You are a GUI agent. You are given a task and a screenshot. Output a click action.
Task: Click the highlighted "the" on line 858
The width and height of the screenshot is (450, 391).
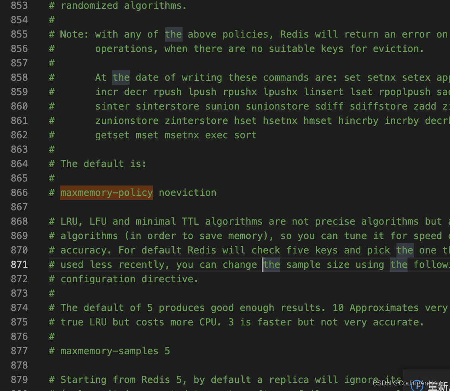(x=121, y=78)
